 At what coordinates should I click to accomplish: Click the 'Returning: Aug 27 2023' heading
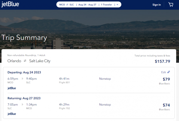click(x=24, y=98)
